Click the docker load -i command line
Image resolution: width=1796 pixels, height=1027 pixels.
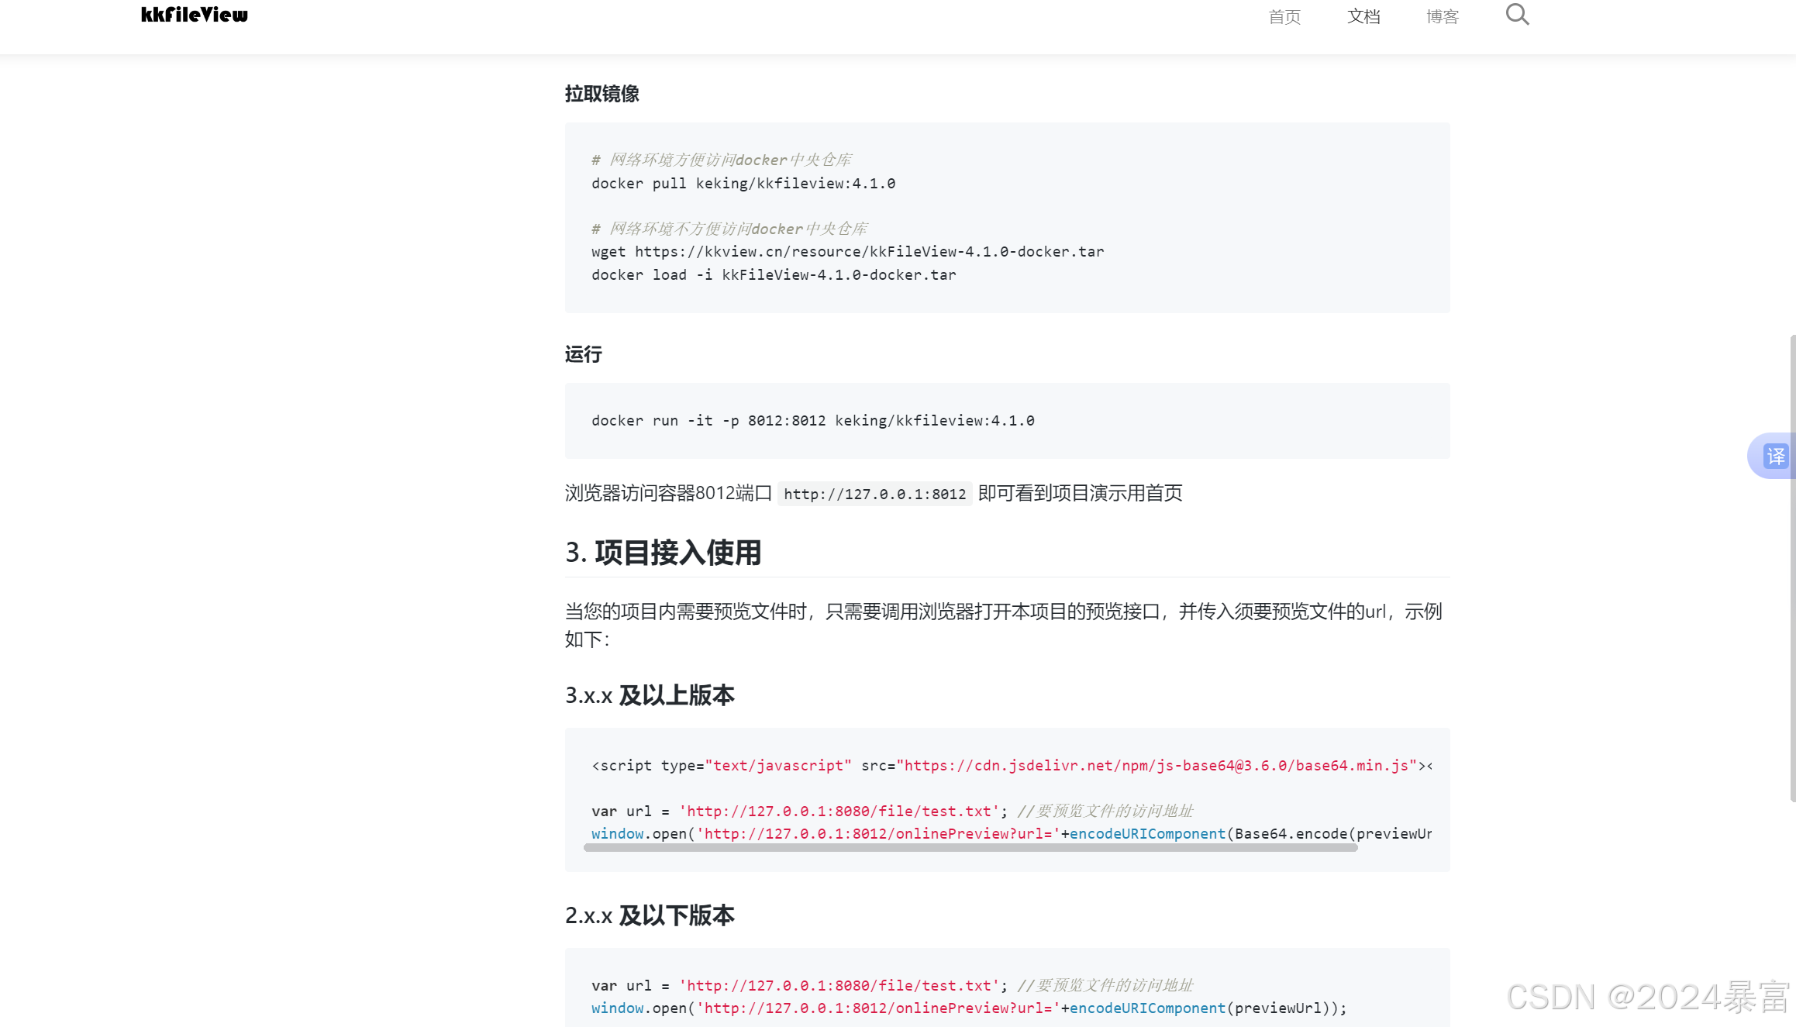(x=773, y=275)
